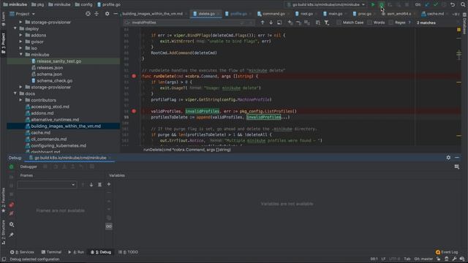Enable Words checkbox
Screen dimensions: 468x263
pos(369,23)
